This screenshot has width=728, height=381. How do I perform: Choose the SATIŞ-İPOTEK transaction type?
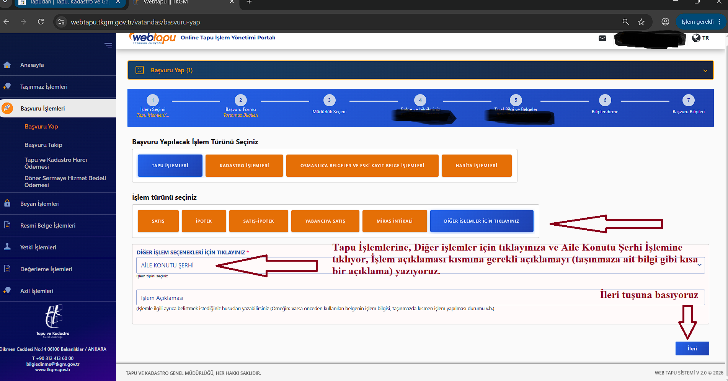point(259,221)
